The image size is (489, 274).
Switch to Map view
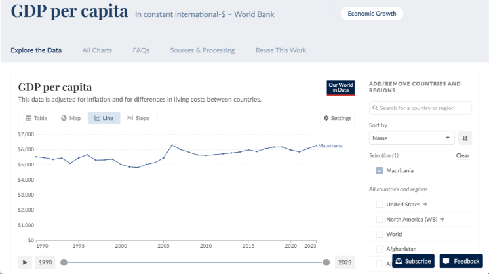coord(71,118)
